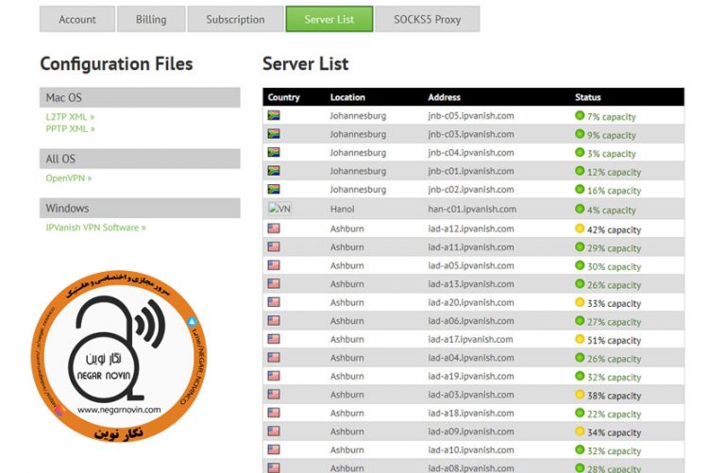Image resolution: width=725 pixels, height=473 pixels.
Task: Click South Africa flag for jnb-c01
Action: tap(274, 171)
